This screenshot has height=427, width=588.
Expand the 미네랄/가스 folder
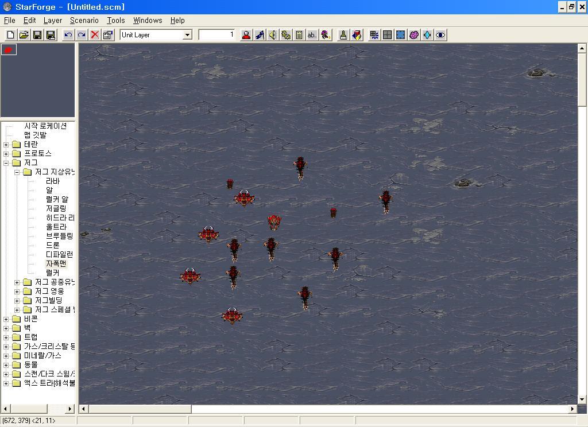[x=6, y=356]
